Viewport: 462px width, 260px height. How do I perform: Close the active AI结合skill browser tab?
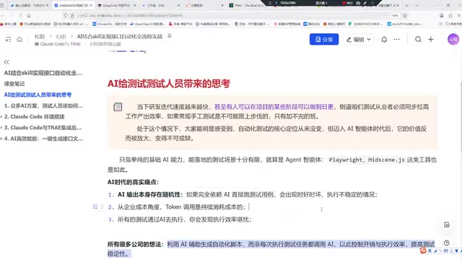91,5
